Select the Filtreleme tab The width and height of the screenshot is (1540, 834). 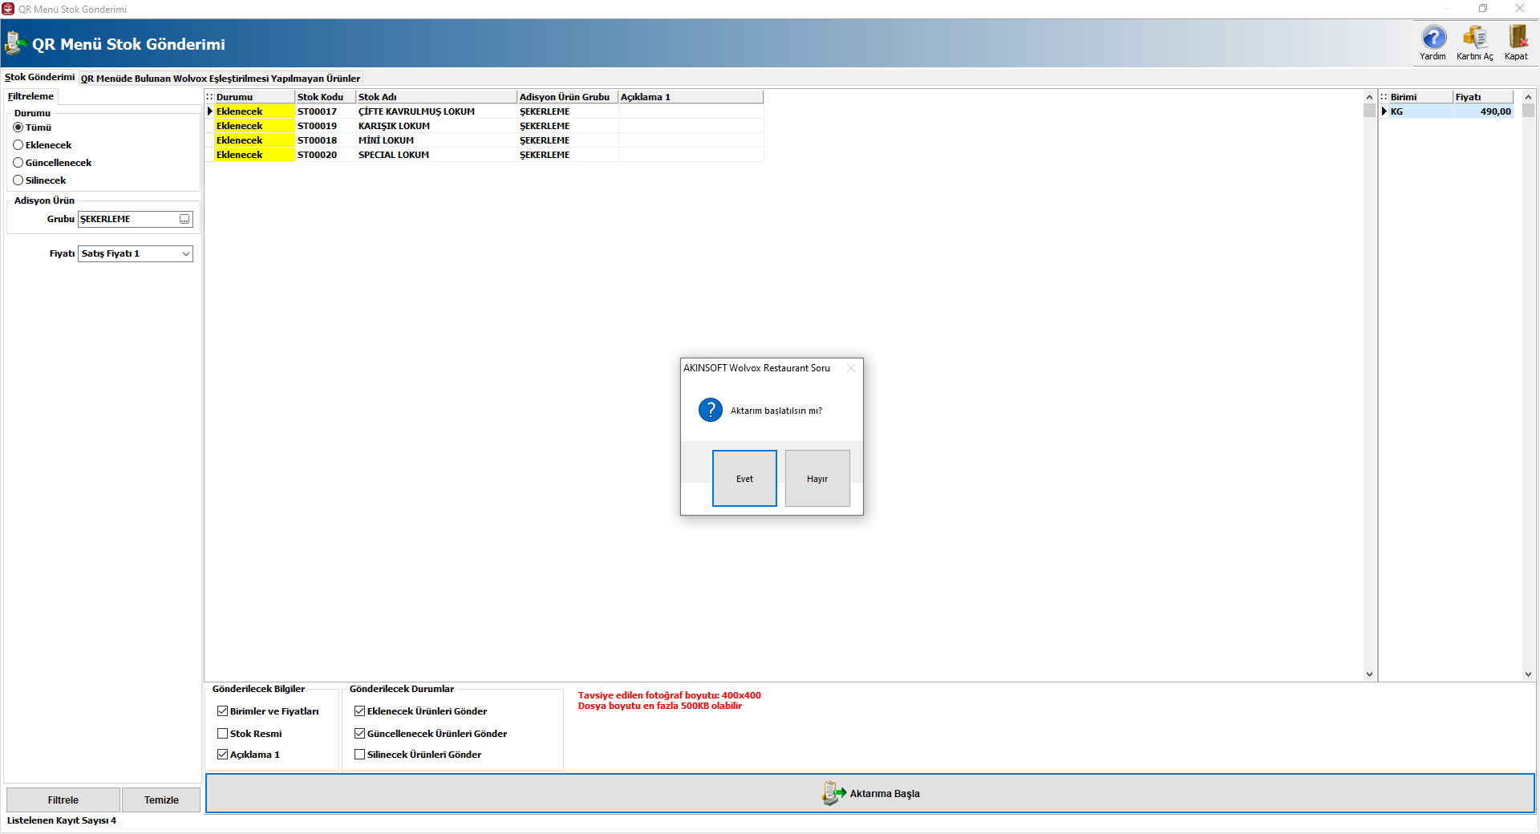[30, 96]
